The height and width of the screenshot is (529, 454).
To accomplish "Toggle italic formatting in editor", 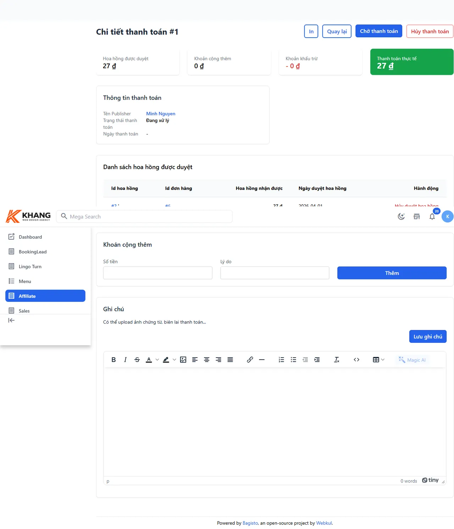I will (x=125, y=360).
